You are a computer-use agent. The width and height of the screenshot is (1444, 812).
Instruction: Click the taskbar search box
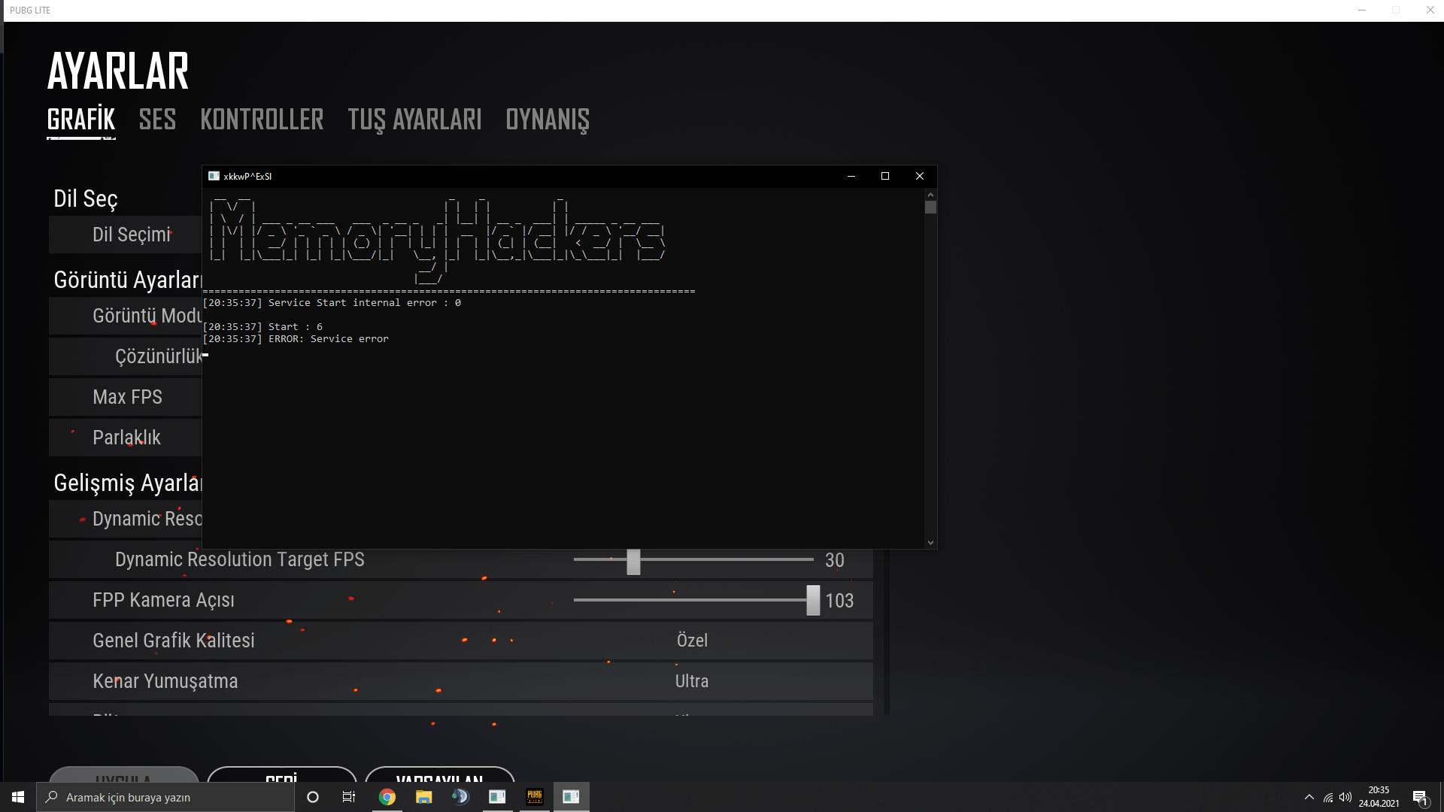point(165,797)
